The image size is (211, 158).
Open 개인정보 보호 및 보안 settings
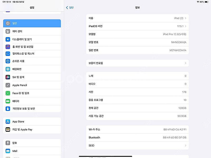(x=32, y=108)
